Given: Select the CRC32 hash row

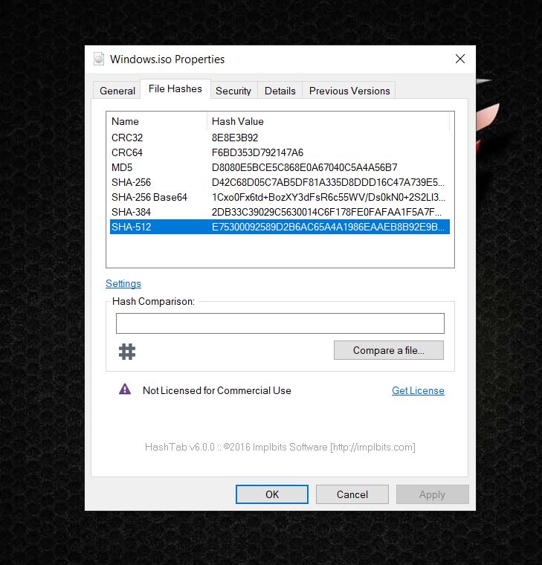Looking at the screenshot, I should click(280, 138).
